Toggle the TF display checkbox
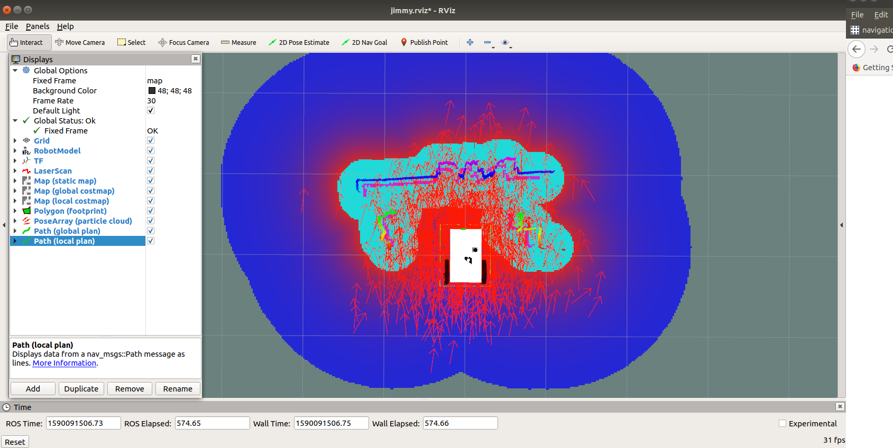893x448 pixels. (x=151, y=160)
